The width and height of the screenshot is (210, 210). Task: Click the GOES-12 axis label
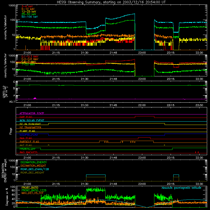pos(5,92)
